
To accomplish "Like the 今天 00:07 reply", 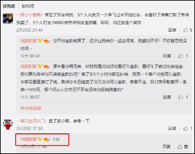I will tap(183, 97).
